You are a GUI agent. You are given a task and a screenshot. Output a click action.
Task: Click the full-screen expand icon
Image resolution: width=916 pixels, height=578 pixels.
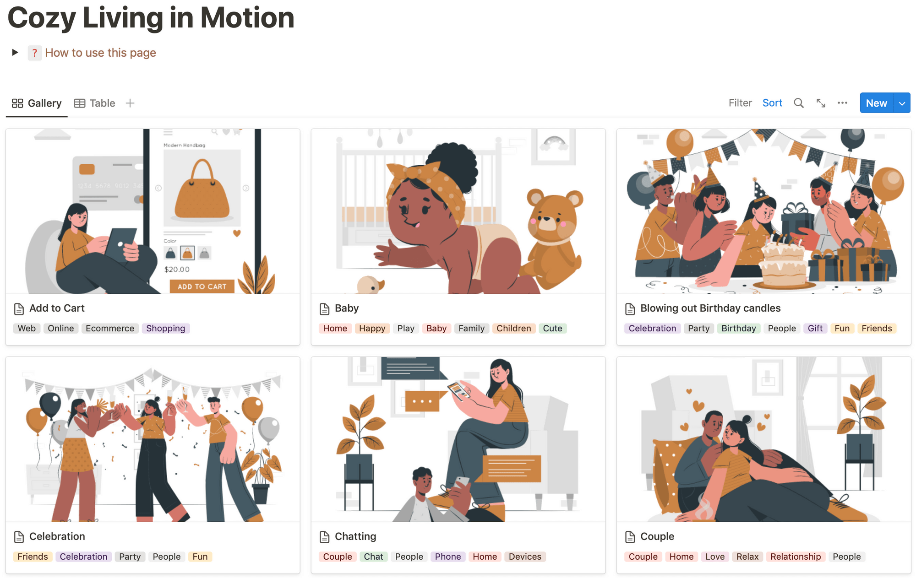click(x=821, y=103)
